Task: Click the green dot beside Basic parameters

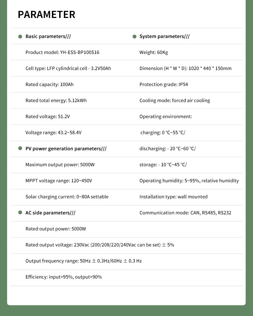Action: (20, 37)
